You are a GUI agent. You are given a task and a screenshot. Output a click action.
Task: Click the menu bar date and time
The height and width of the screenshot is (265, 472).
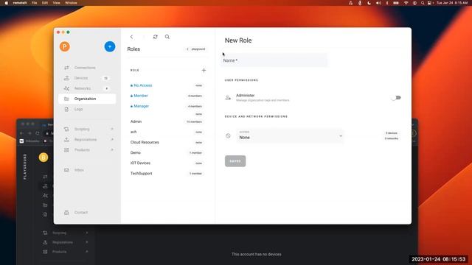coord(452,3)
